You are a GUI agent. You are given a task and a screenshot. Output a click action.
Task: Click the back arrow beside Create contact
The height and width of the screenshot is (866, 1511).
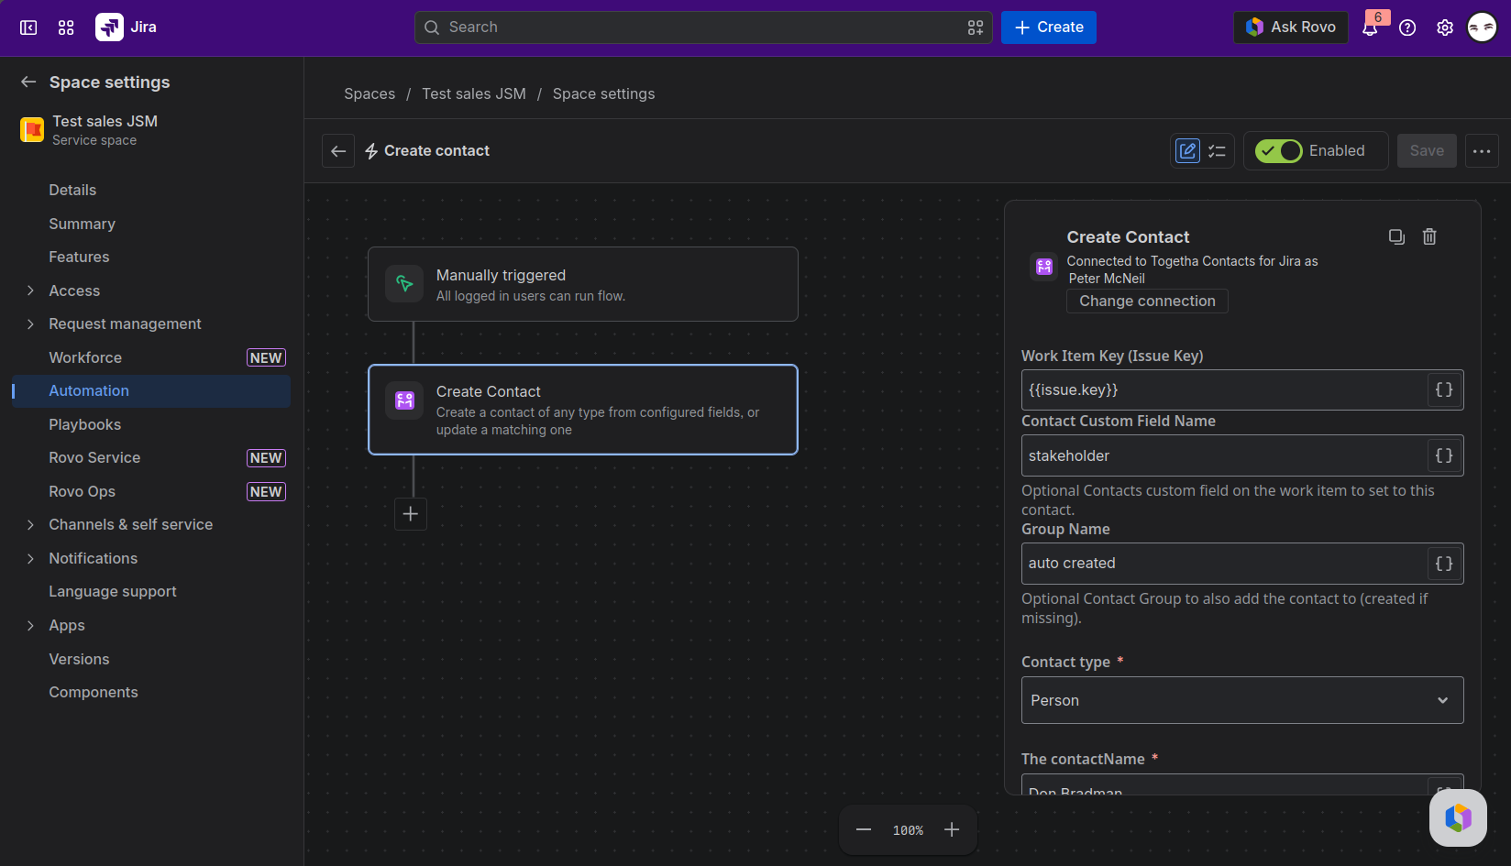338,151
